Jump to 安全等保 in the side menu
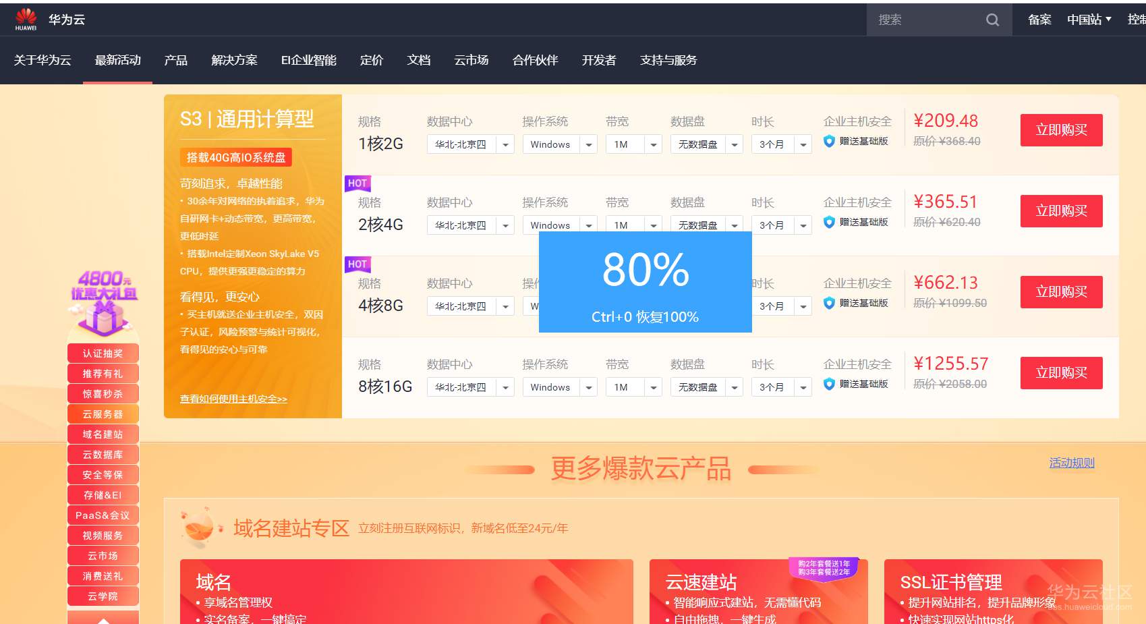Image resolution: width=1146 pixels, height=624 pixels. pyautogui.click(x=103, y=475)
